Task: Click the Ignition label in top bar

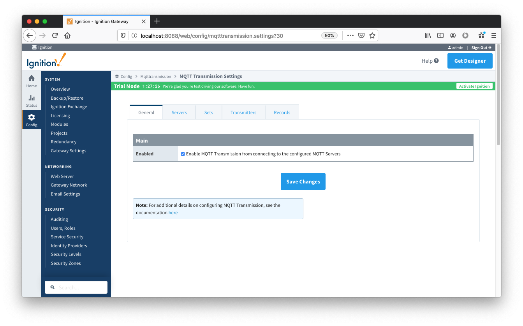Action: [x=45, y=48]
